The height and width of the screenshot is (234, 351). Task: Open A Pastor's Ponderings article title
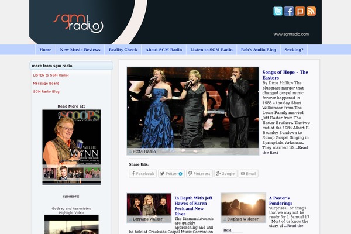281,201
